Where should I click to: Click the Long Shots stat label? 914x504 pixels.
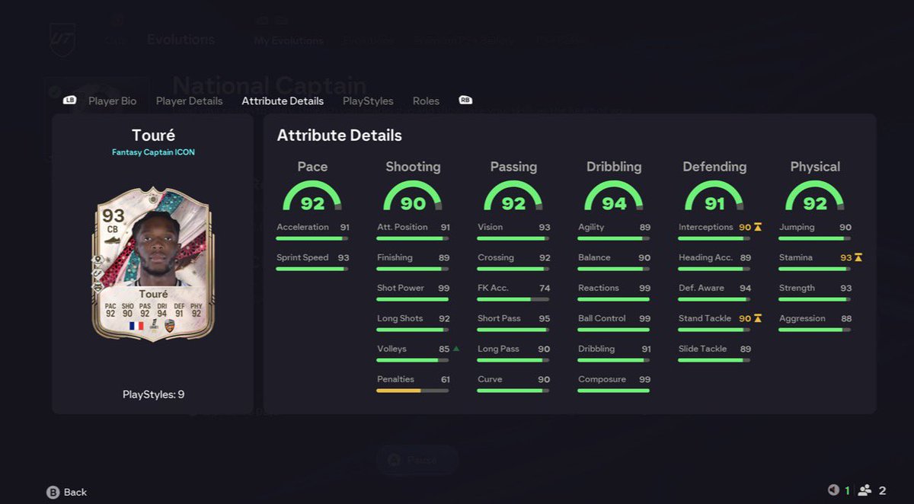click(x=400, y=318)
